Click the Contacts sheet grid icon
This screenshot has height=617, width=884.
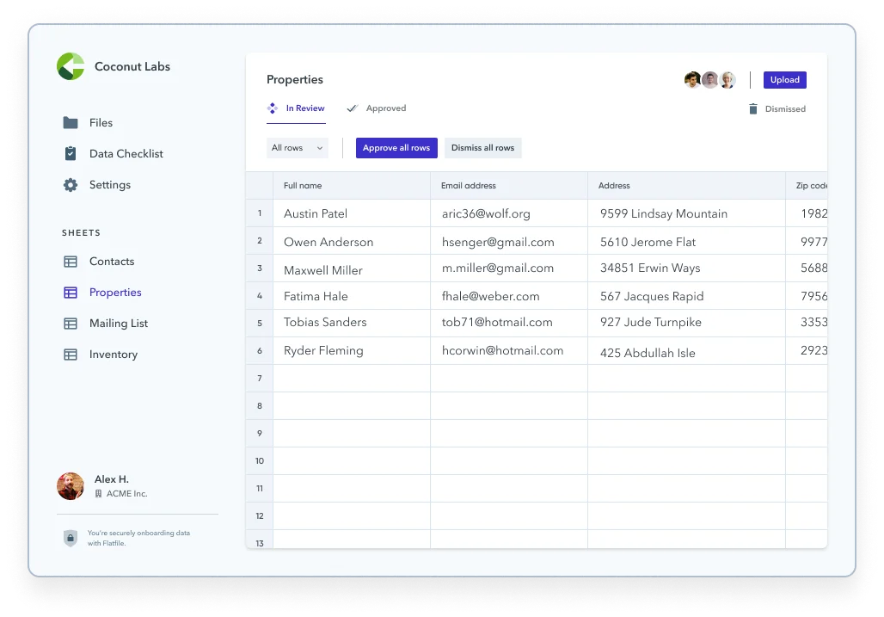pyautogui.click(x=72, y=261)
